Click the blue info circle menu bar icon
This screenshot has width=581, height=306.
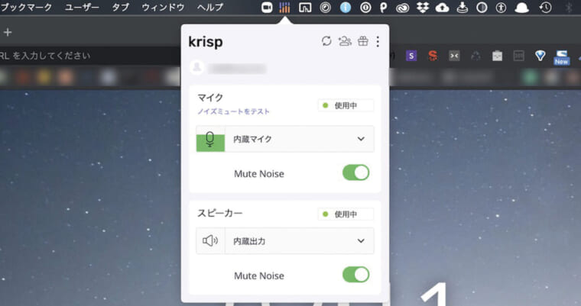346,7
